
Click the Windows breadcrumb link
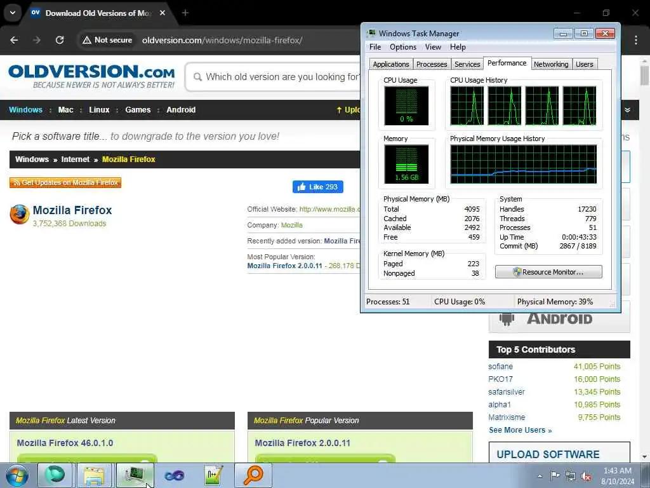pos(32,159)
